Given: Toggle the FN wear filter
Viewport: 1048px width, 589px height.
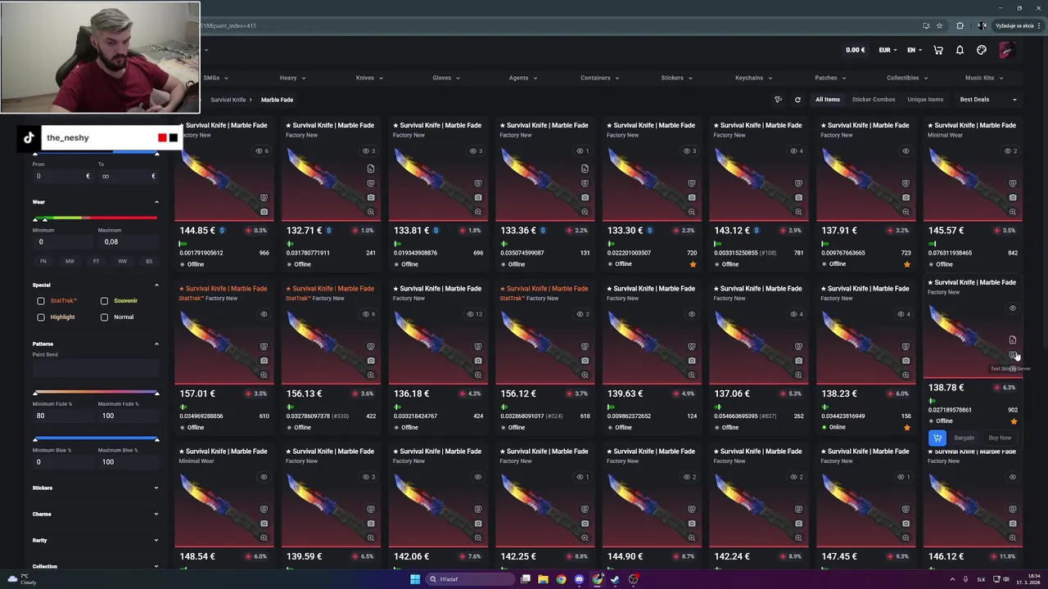Looking at the screenshot, I should coord(43,261).
